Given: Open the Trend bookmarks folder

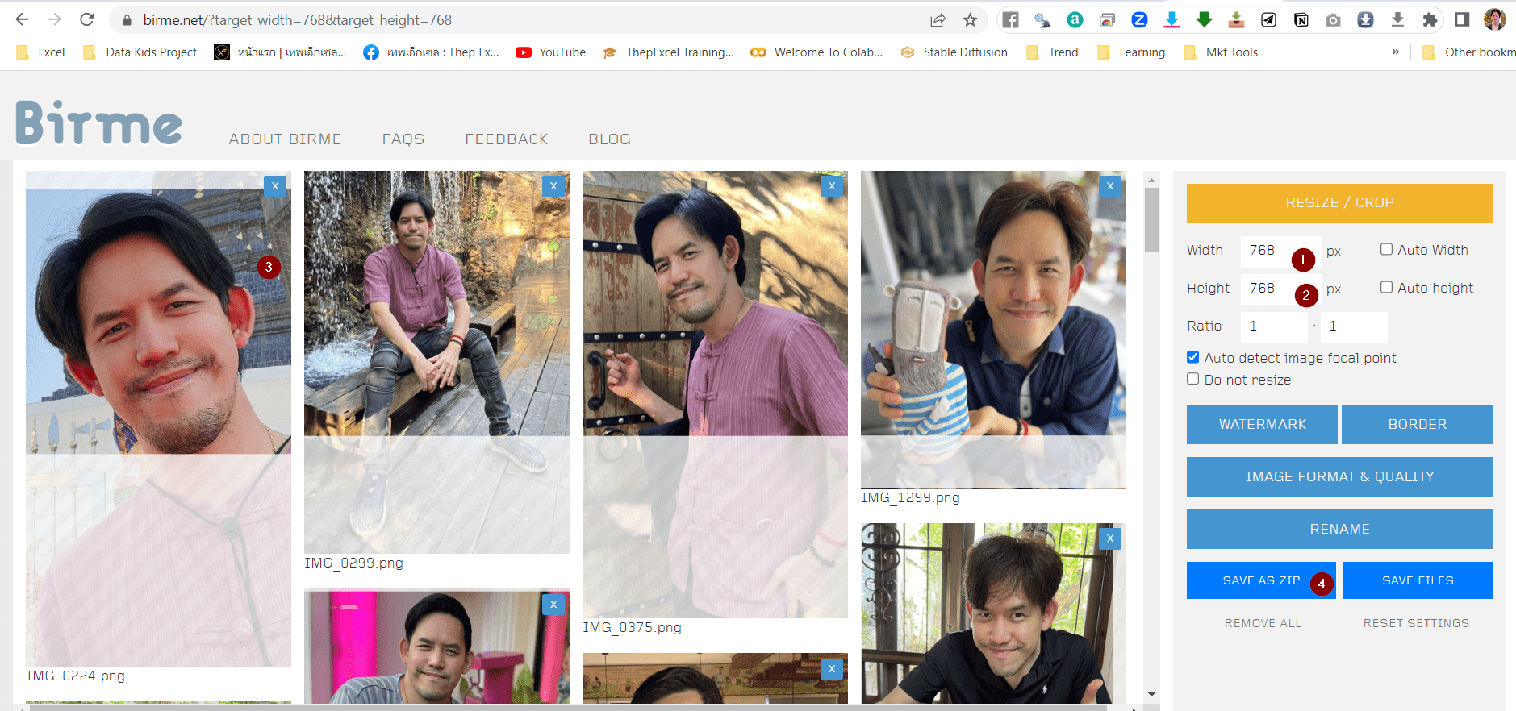Looking at the screenshot, I should [x=1052, y=52].
